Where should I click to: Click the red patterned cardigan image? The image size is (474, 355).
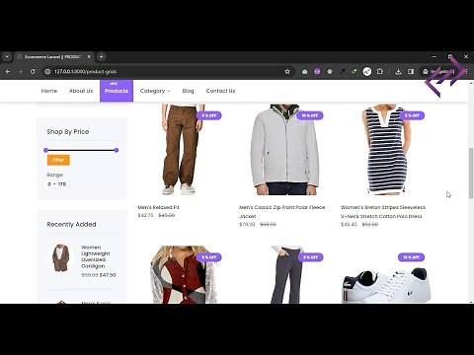tap(185, 274)
